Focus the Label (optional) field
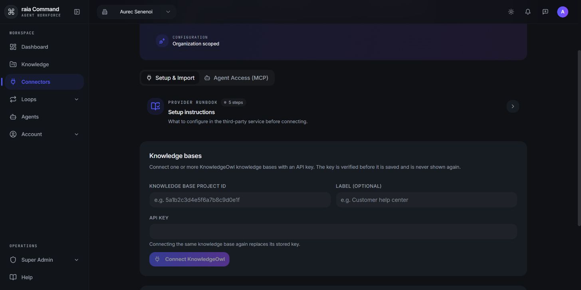 point(426,200)
